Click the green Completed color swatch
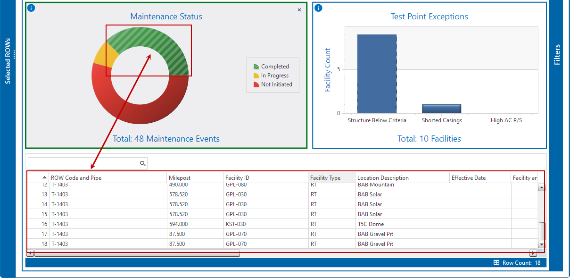Viewport: 570px width, 278px height. 256,66
